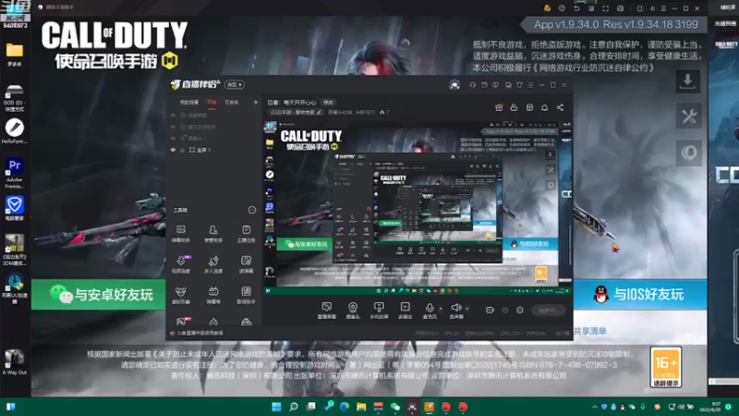Click the green play with Android friends button
Viewport: 739px width, 416px height.
pyautogui.click(x=99, y=295)
